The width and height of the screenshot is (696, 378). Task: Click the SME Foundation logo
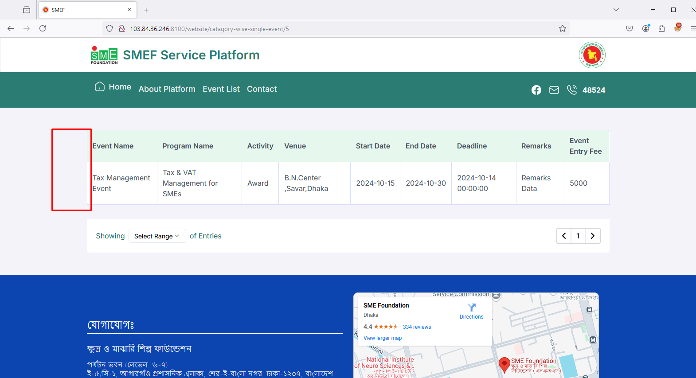(104, 55)
